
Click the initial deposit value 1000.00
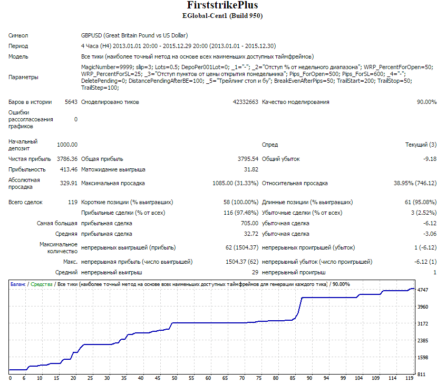pos(67,145)
